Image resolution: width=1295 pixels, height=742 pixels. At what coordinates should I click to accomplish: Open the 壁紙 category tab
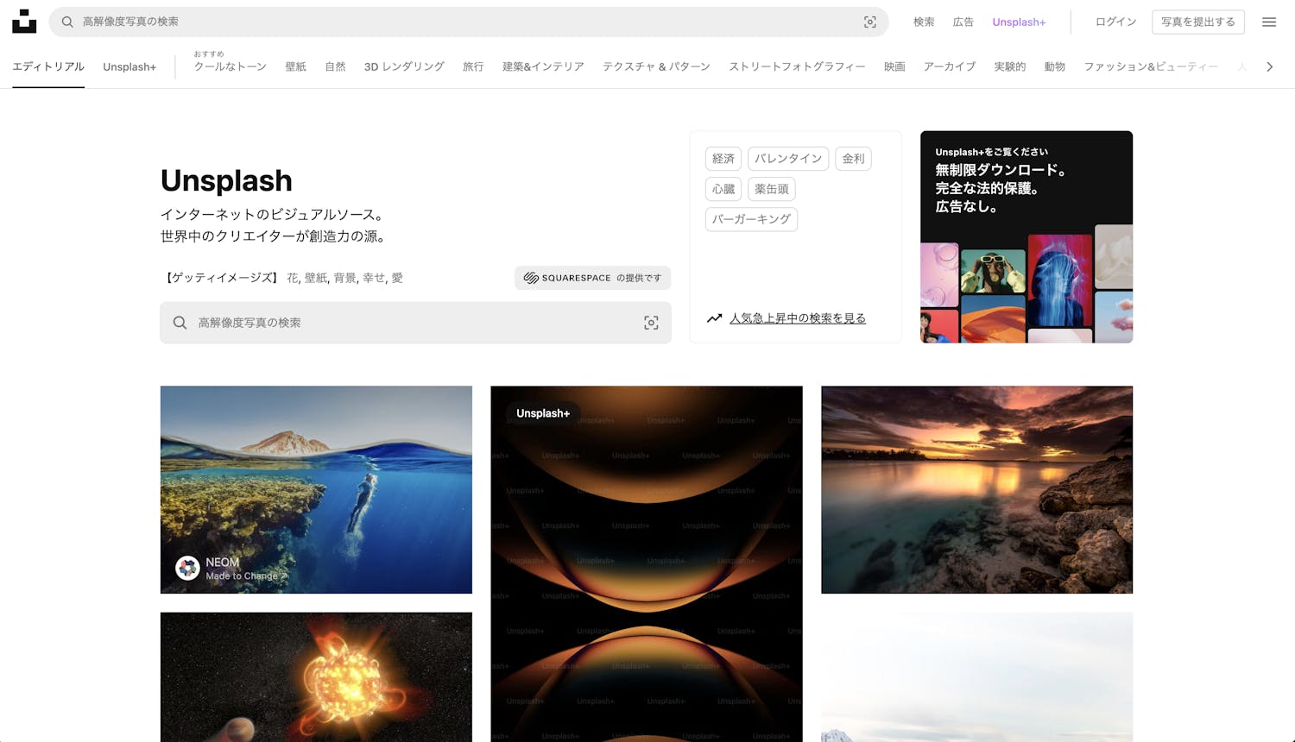[295, 66]
